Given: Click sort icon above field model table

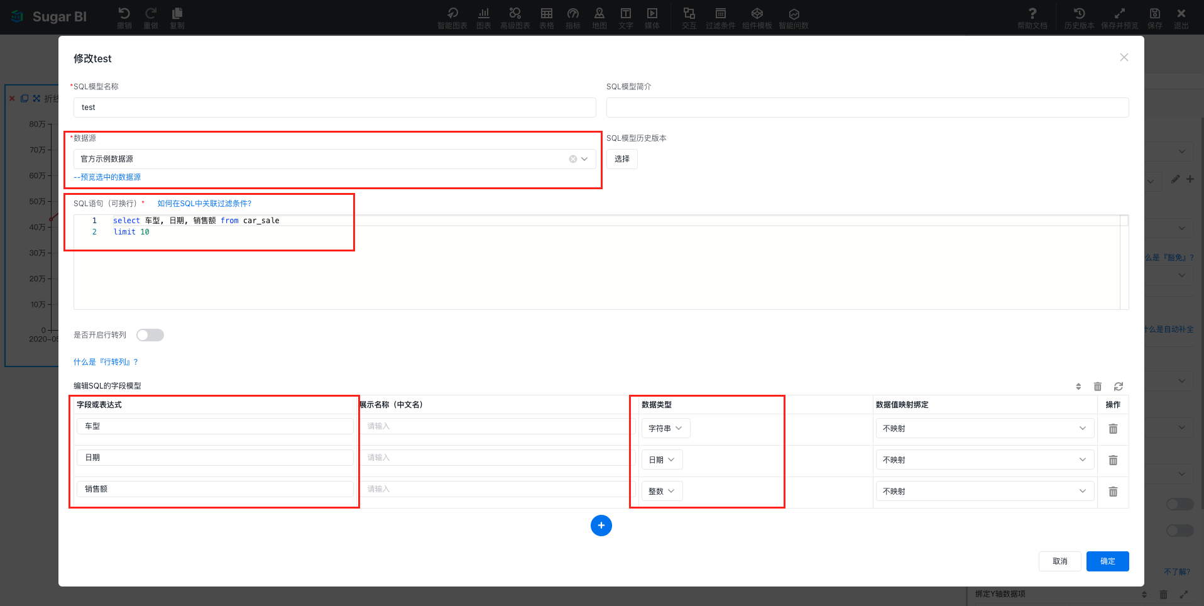Looking at the screenshot, I should point(1078,387).
